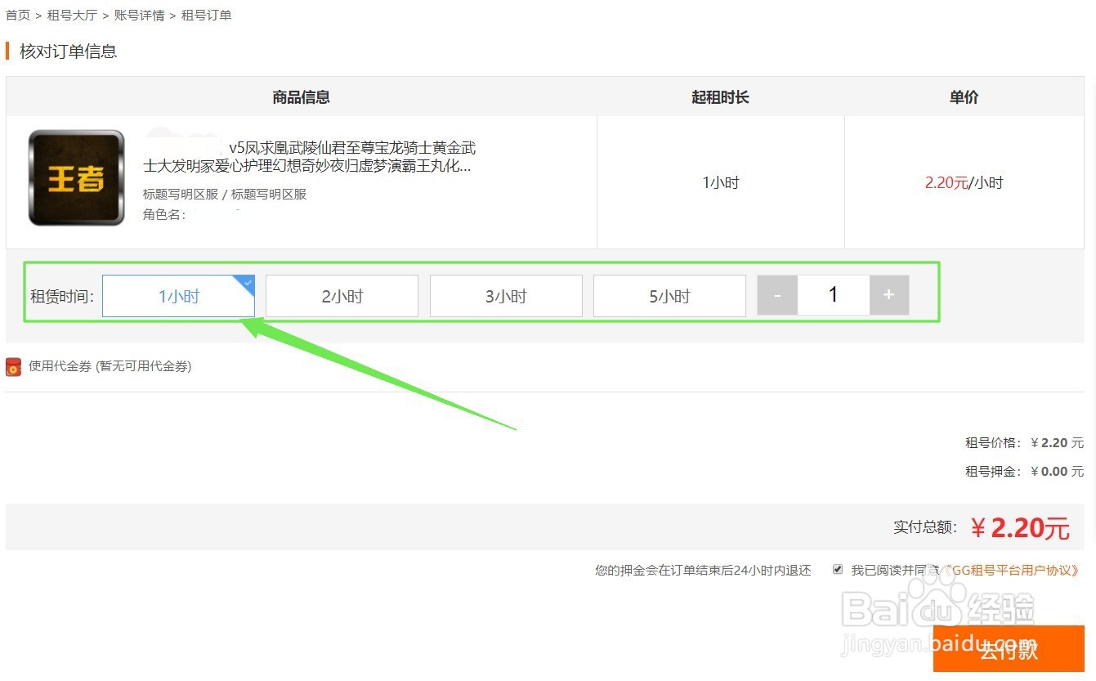
Task: Select the 3小时 rental duration
Action: (x=505, y=295)
